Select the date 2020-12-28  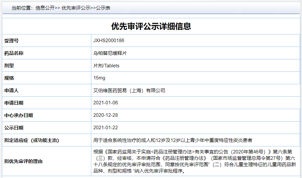[x=106, y=115]
